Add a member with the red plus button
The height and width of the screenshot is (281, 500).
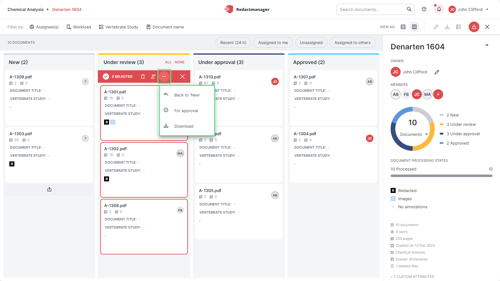pos(438,94)
